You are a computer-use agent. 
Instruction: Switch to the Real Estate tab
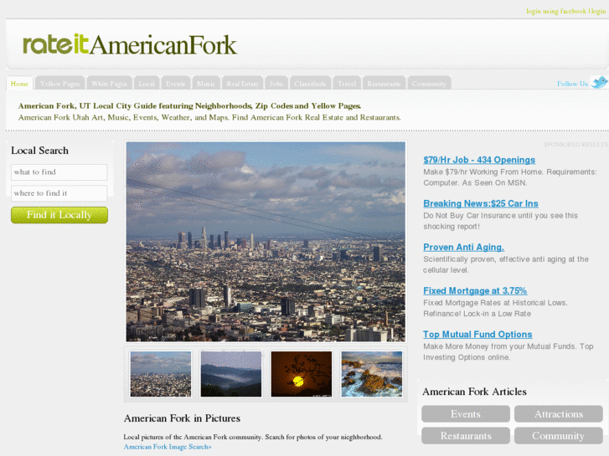[x=242, y=84]
